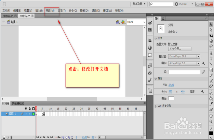The width and height of the screenshot is (214, 140).
Task: Open the CS Live dropdown arrow
Action: [x=192, y=4]
